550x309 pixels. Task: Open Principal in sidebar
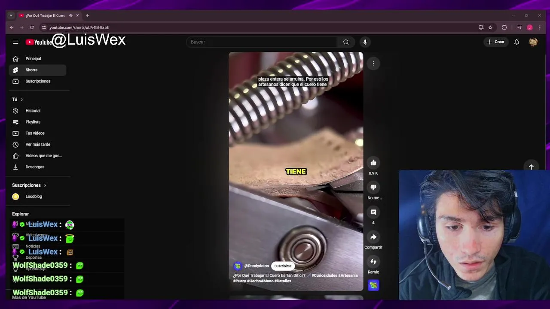(x=38, y=59)
